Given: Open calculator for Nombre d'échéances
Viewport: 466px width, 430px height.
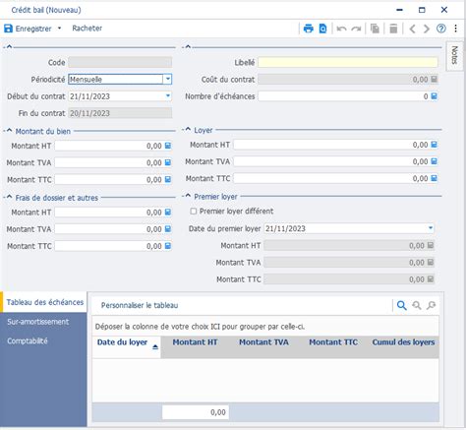Looking at the screenshot, I should tap(434, 96).
